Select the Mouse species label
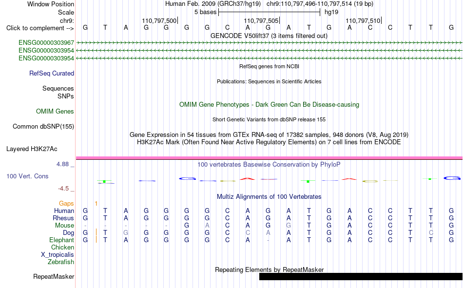This screenshot has width=463, height=288. click(x=64, y=225)
